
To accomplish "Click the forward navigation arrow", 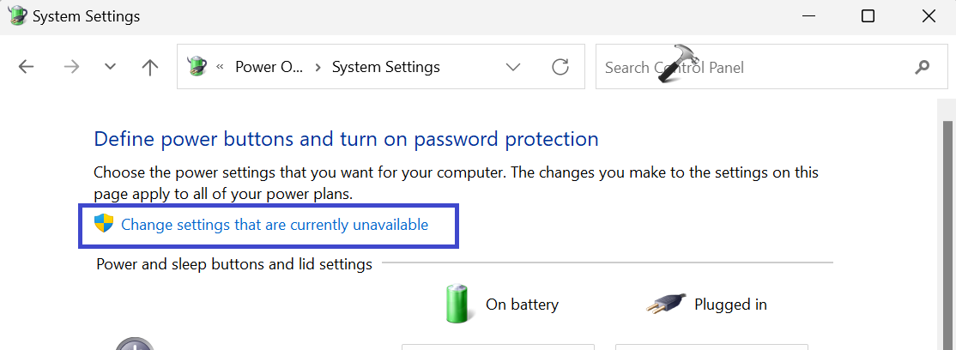I will [x=71, y=67].
